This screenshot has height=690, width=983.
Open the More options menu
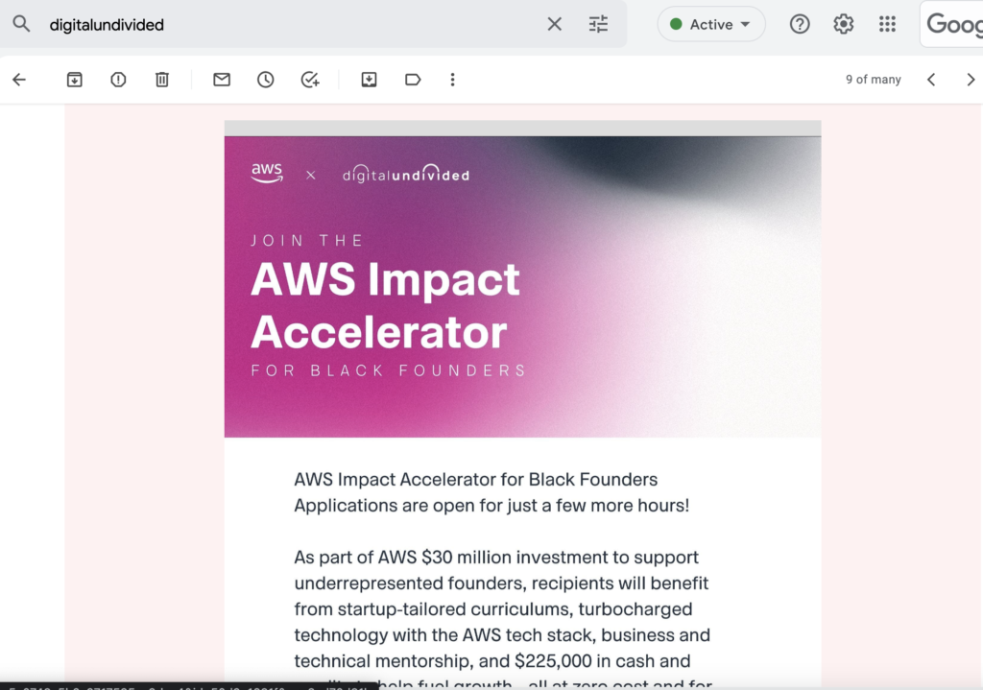pyautogui.click(x=453, y=80)
